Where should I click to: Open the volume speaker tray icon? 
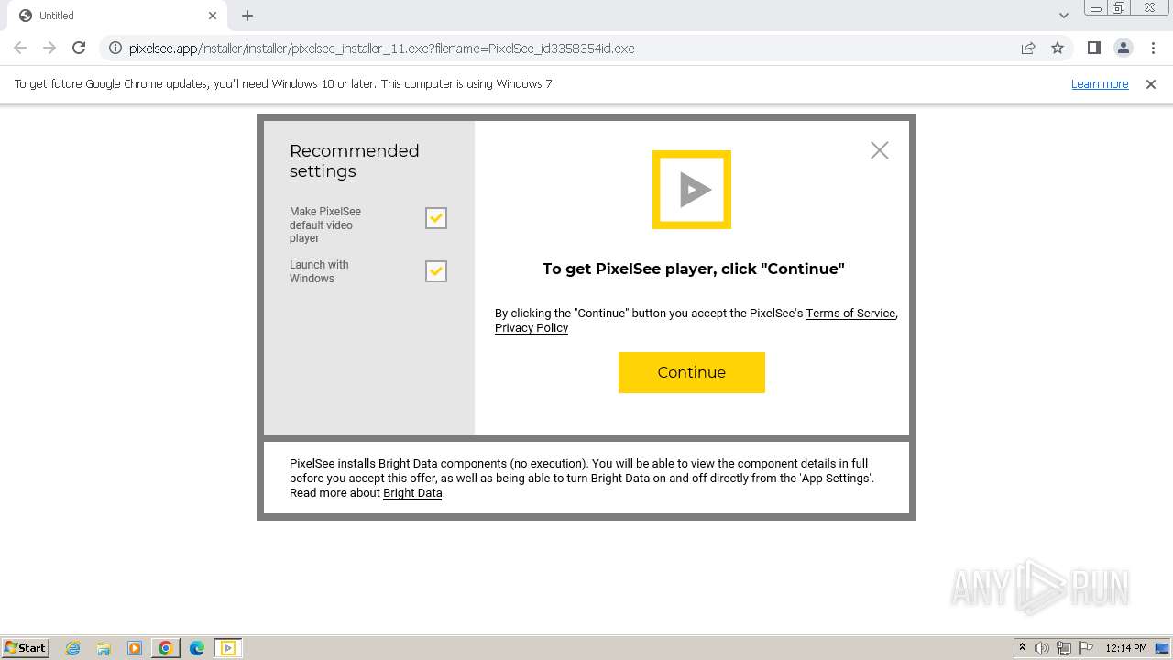pos(1042,648)
